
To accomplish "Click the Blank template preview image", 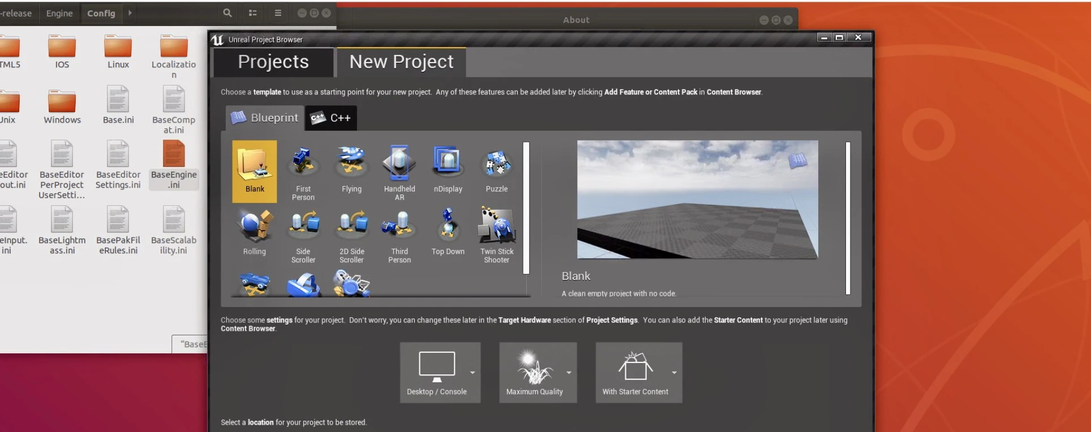I will 697,200.
